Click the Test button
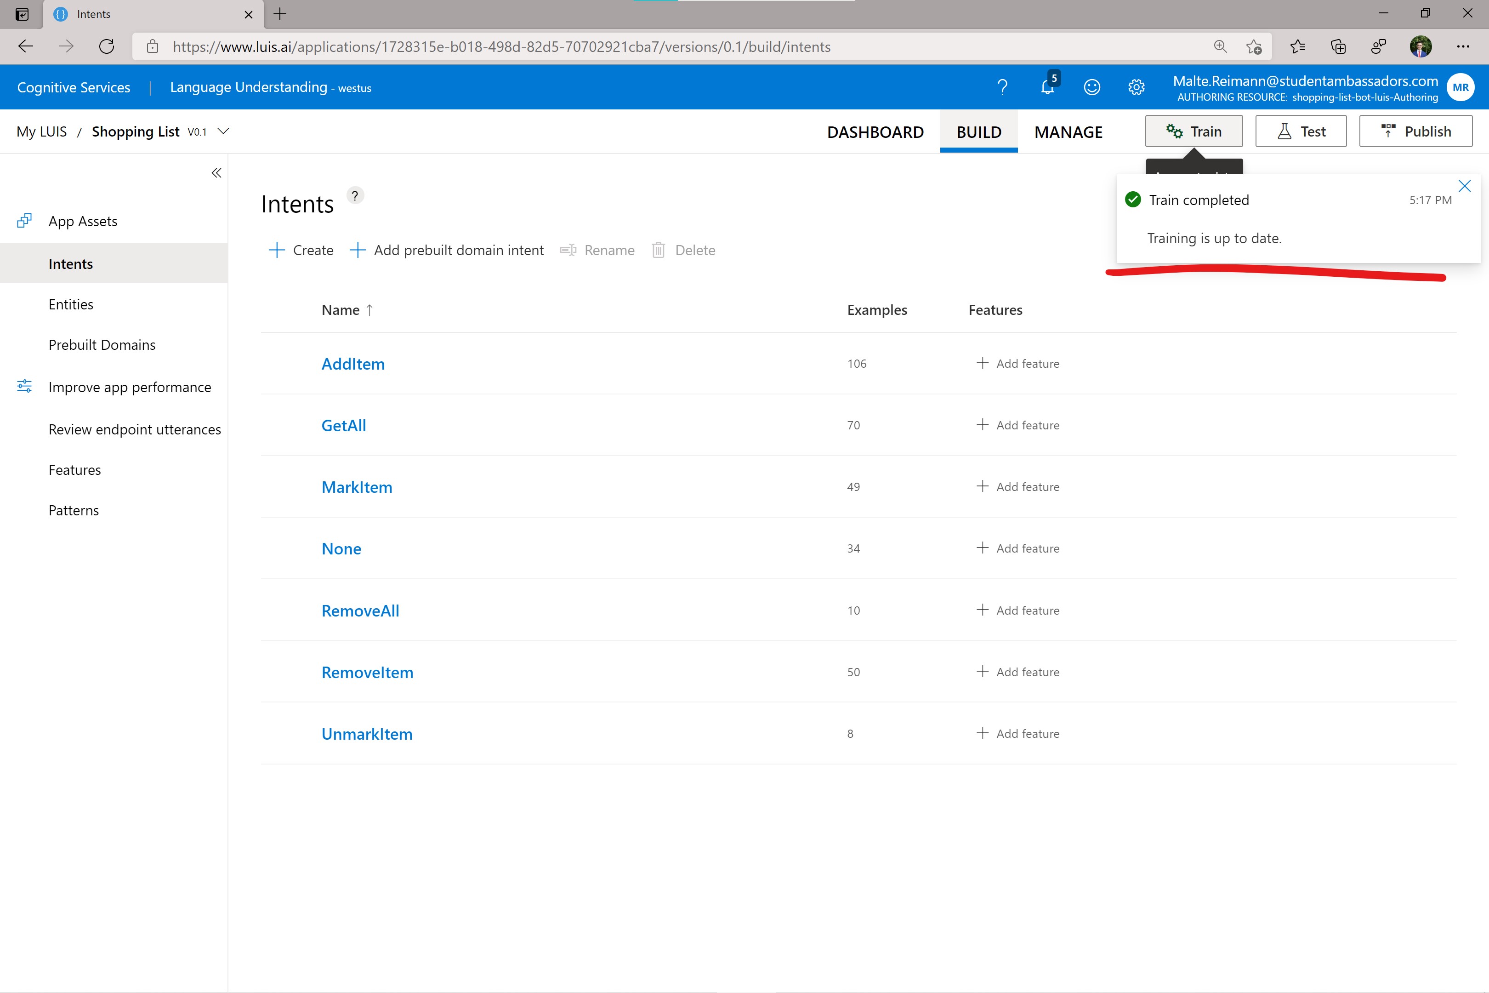1489x993 pixels. pyautogui.click(x=1301, y=131)
